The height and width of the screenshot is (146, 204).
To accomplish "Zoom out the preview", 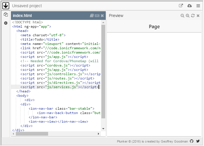I will pyautogui.click(x=182, y=16).
